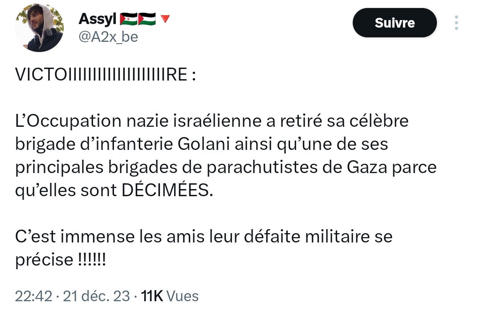Click the first flag emoji after Assyl
Viewport: 481px width, 319px height.
click(128, 19)
